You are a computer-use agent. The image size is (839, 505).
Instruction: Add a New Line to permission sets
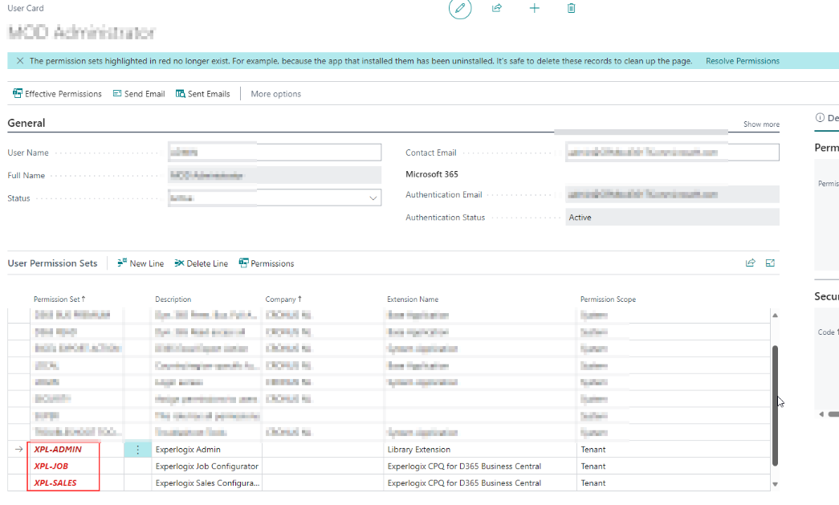point(141,263)
